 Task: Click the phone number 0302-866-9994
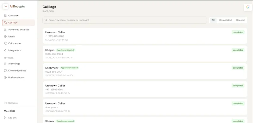[x=54, y=54]
